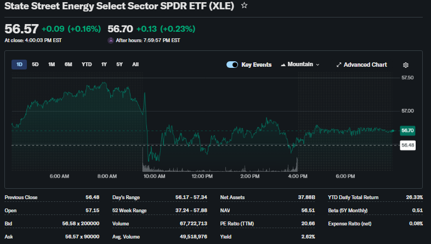Image resolution: width=431 pixels, height=244 pixels.
Task: Select the All time range
Action: coord(135,65)
